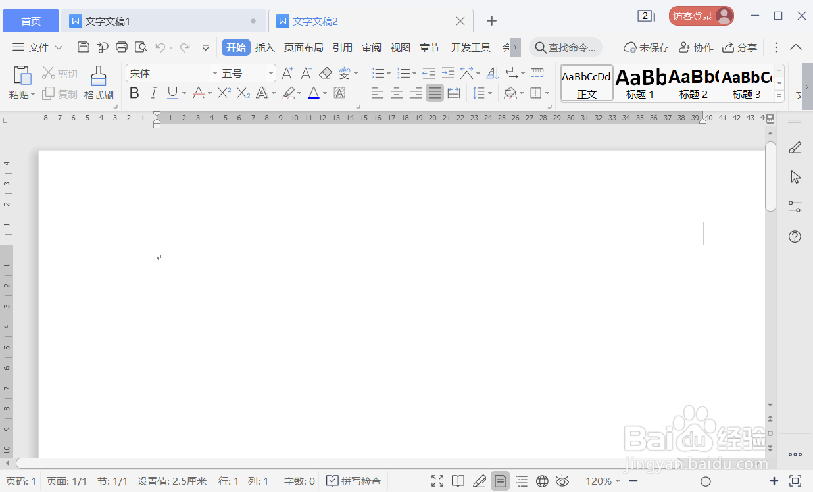The image size is (813, 492).
Task: Click the 未保存 (Unsaved) status button
Action: [646, 47]
